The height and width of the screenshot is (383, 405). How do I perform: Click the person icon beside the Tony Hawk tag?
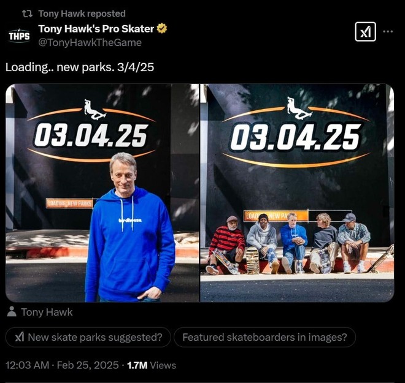point(11,312)
